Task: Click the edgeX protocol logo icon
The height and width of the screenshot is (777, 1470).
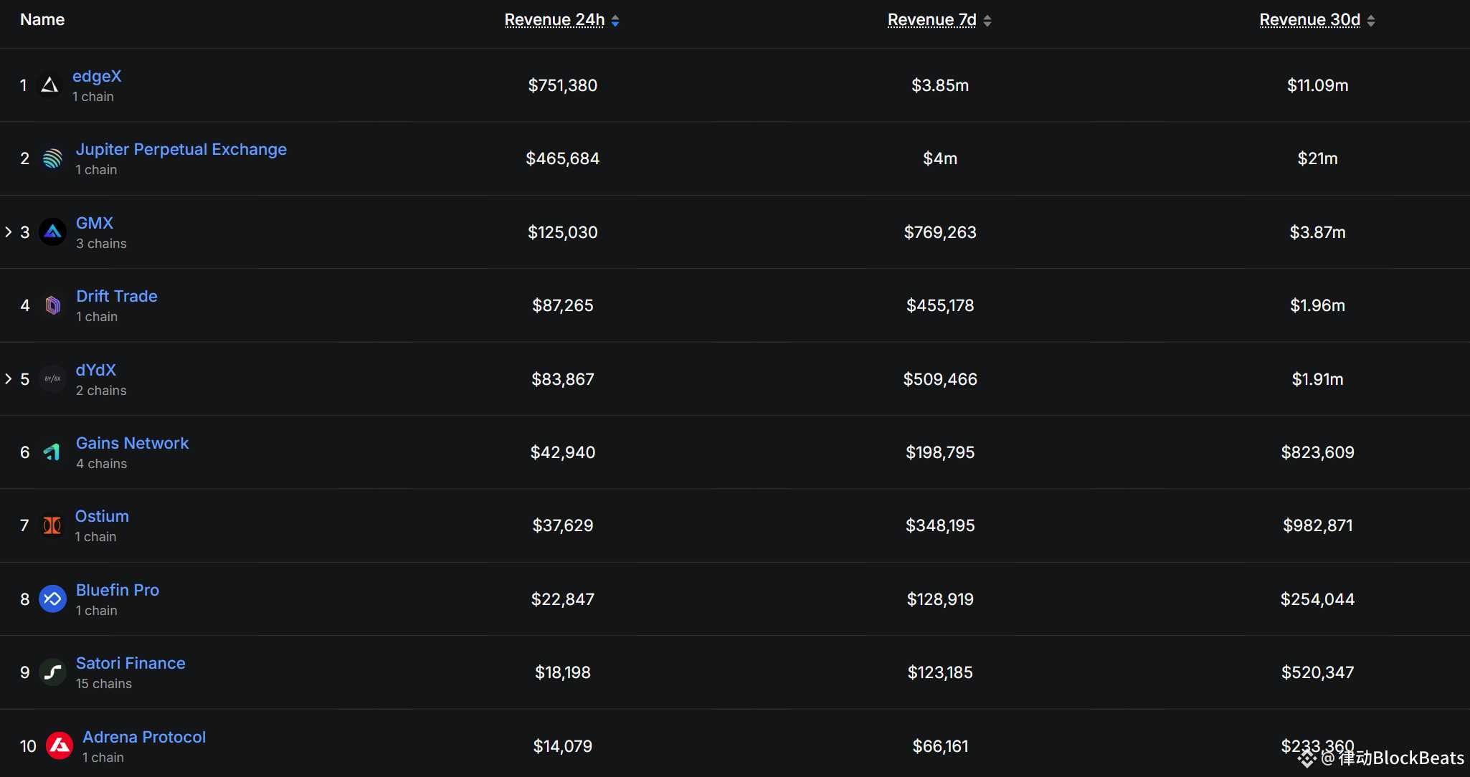Action: tap(49, 85)
